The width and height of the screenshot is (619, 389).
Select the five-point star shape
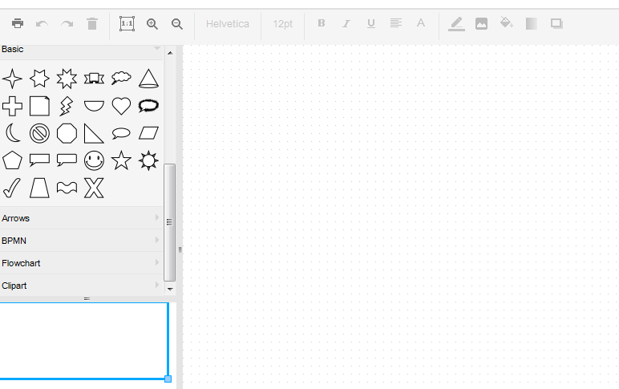121,160
